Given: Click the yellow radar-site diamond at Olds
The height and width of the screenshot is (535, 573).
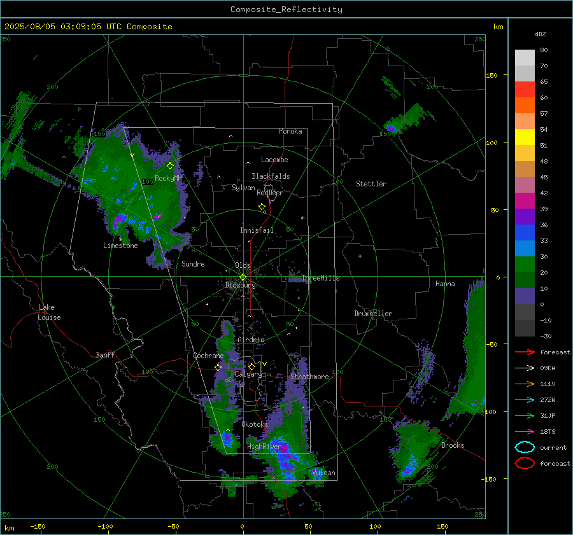Looking at the screenshot, I should tap(243, 277).
